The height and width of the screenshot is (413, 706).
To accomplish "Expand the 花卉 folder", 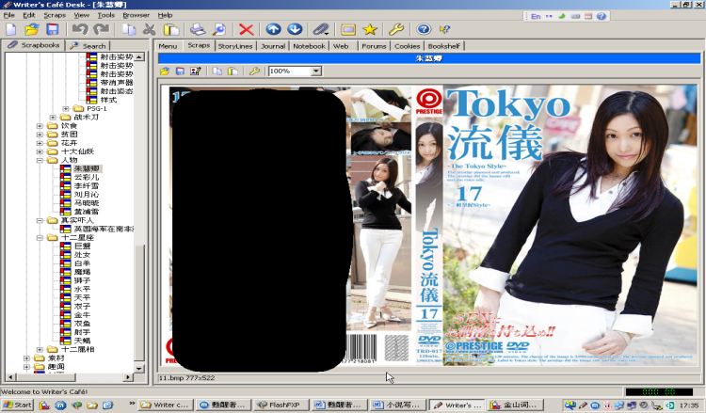I will 40,143.
